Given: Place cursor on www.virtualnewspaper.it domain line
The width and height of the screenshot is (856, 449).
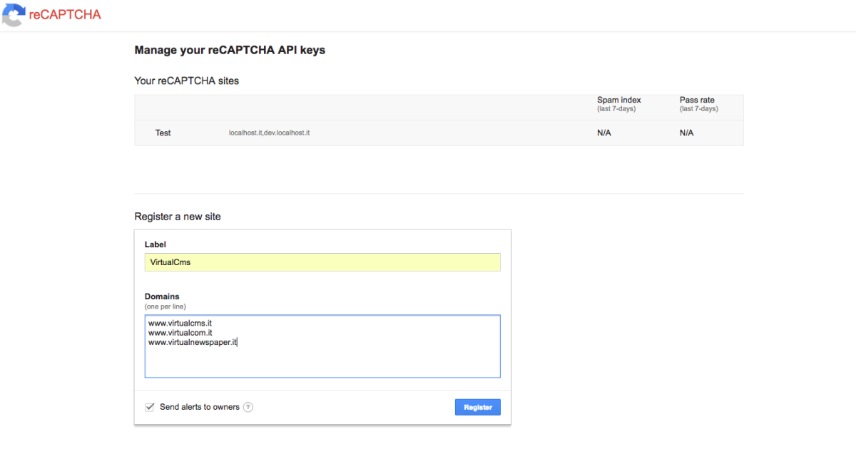Looking at the screenshot, I should 193,343.
